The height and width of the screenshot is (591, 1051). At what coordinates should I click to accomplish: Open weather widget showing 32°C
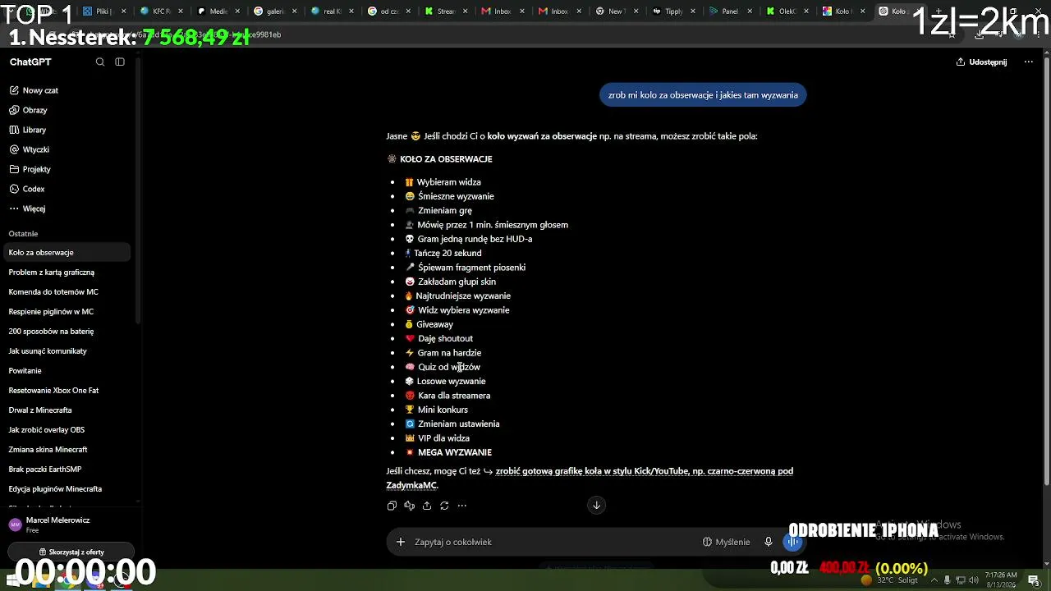(890, 580)
